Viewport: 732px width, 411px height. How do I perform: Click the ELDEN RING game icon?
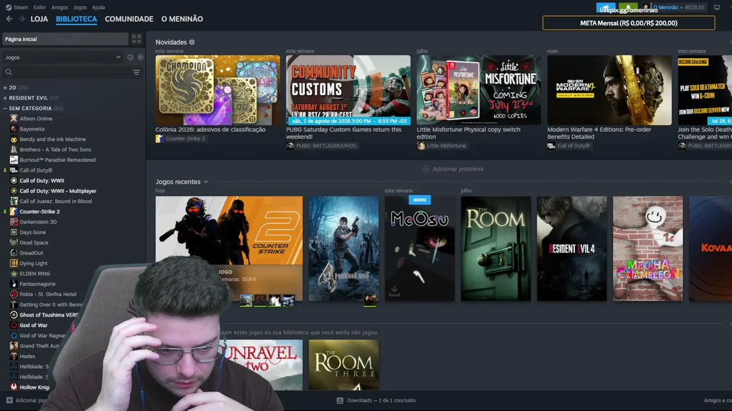point(14,273)
